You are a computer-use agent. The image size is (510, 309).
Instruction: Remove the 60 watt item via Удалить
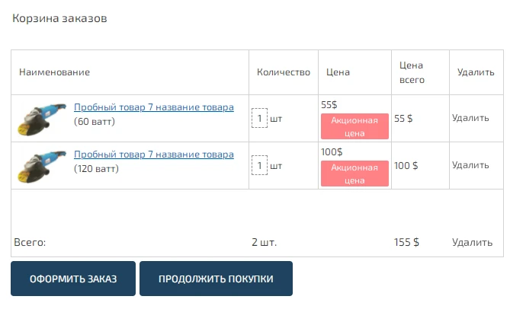[x=470, y=118]
